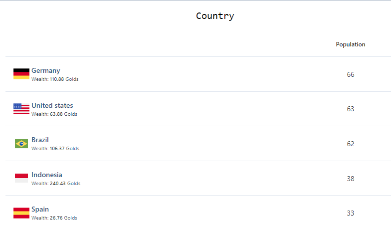Click the Indonesia flag icon

point(21,178)
